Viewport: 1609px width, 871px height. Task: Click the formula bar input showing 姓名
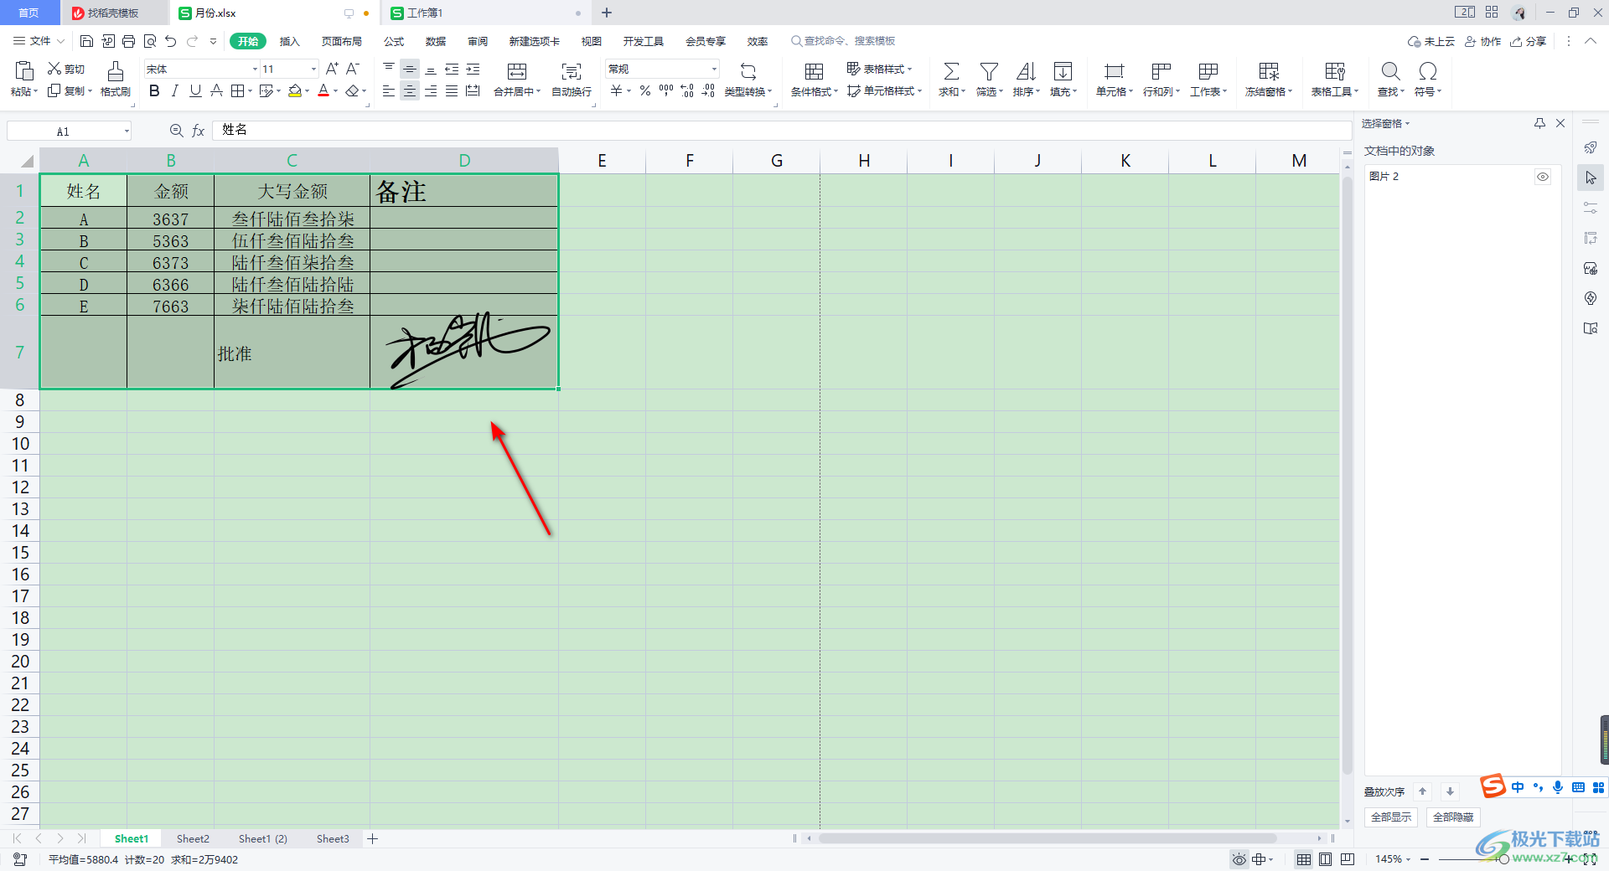coord(782,130)
